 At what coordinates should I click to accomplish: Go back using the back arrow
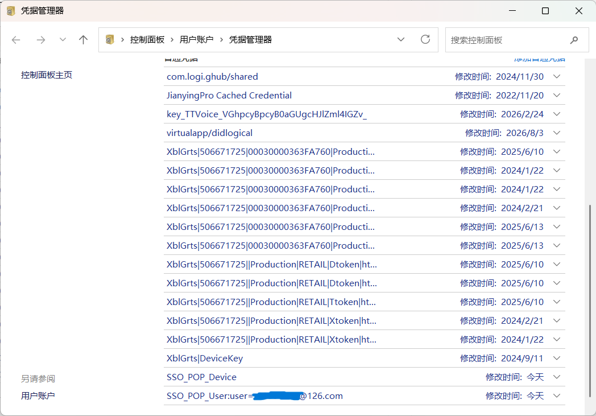coord(16,40)
